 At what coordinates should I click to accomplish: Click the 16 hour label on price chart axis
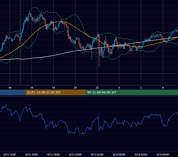pos(32,88)
